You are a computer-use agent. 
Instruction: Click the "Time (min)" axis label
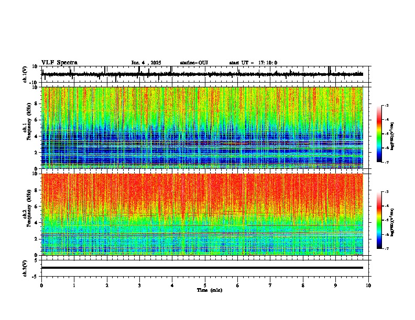[210, 290]
